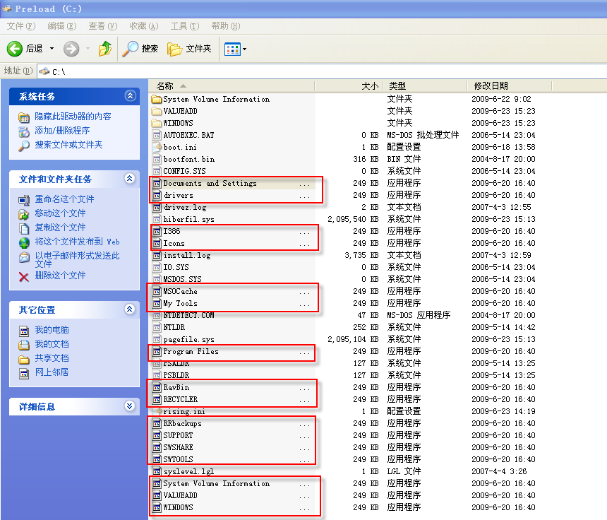The width and height of the screenshot is (607, 520).
Task: Open the 收藏 (A) menu
Action: click(143, 26)
